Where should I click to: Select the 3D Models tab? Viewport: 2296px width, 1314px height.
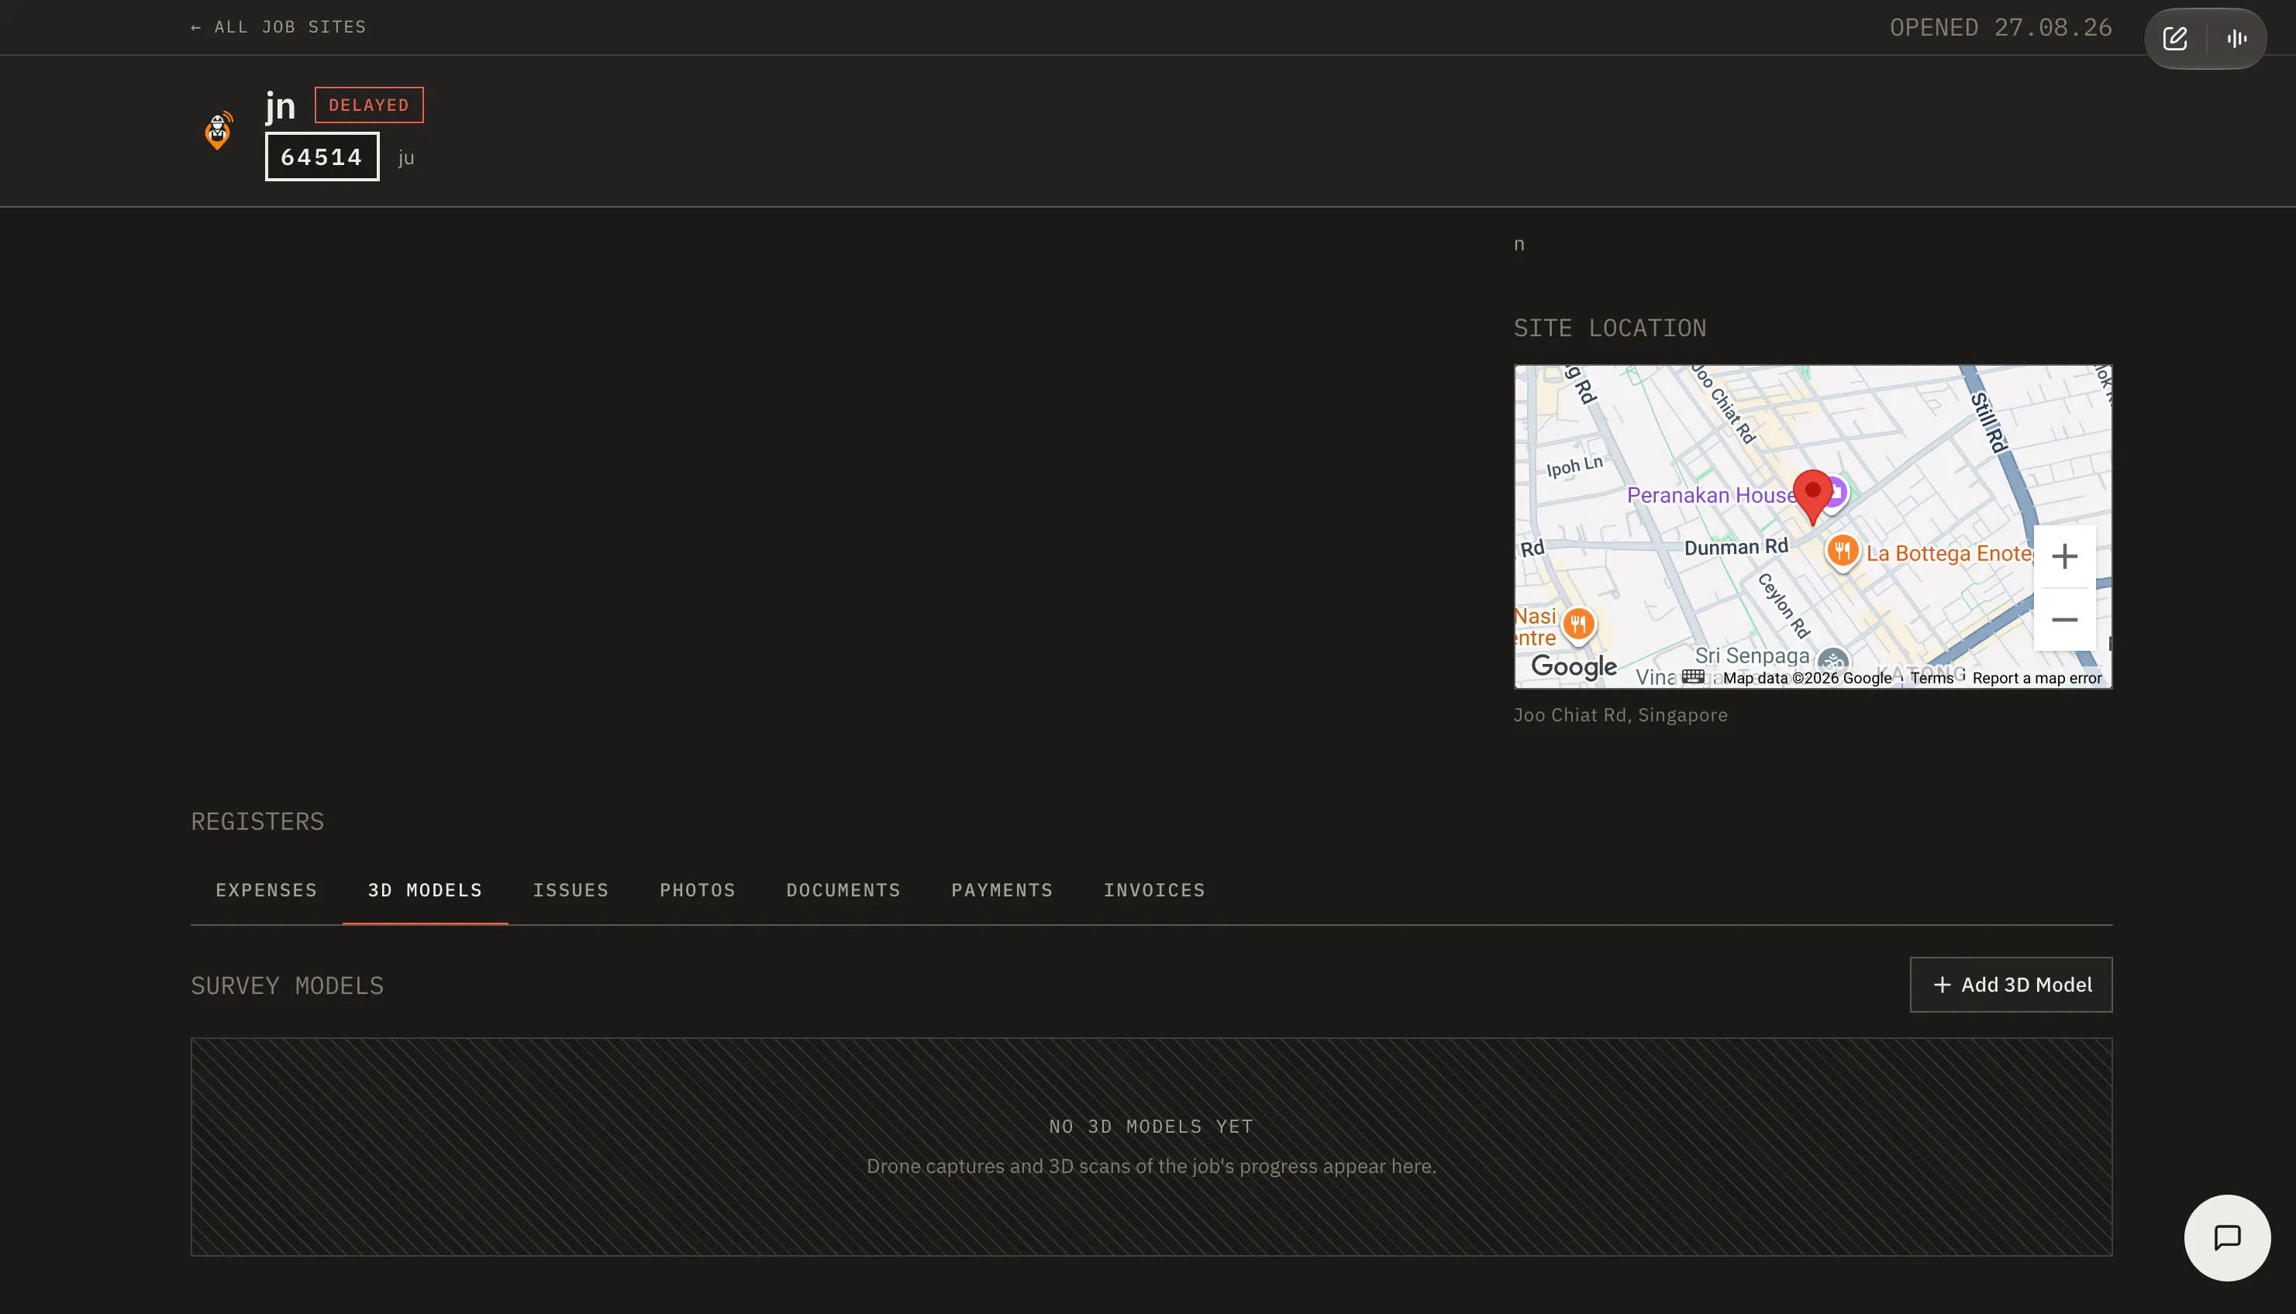click(x=426, y=890)
